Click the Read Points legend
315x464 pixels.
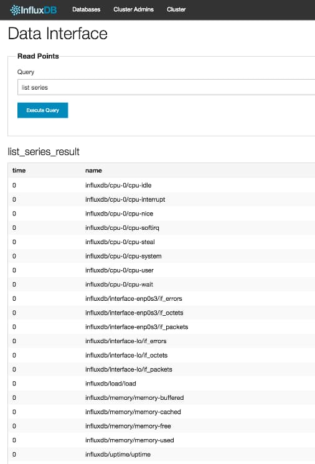tap(38, 56)
